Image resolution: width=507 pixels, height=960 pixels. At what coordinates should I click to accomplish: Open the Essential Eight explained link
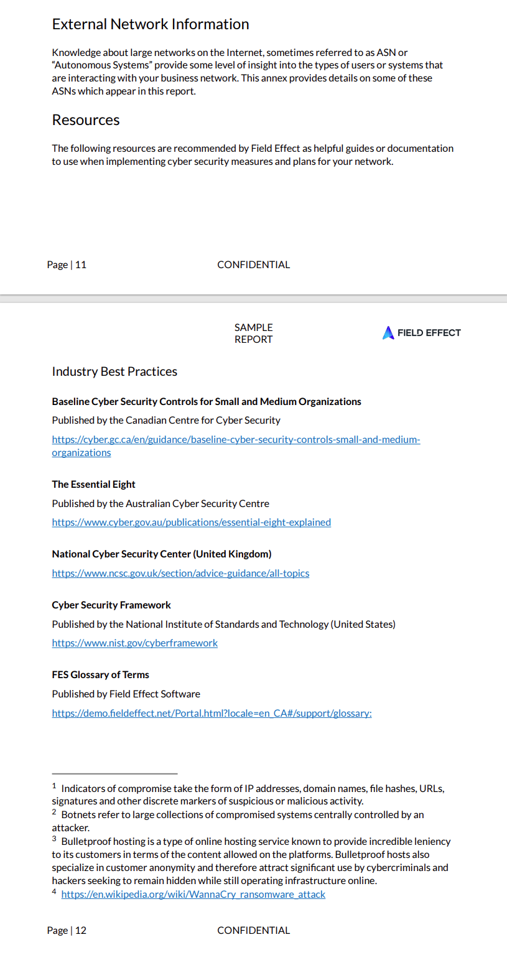pyautogui.click(x=191, y=522)
